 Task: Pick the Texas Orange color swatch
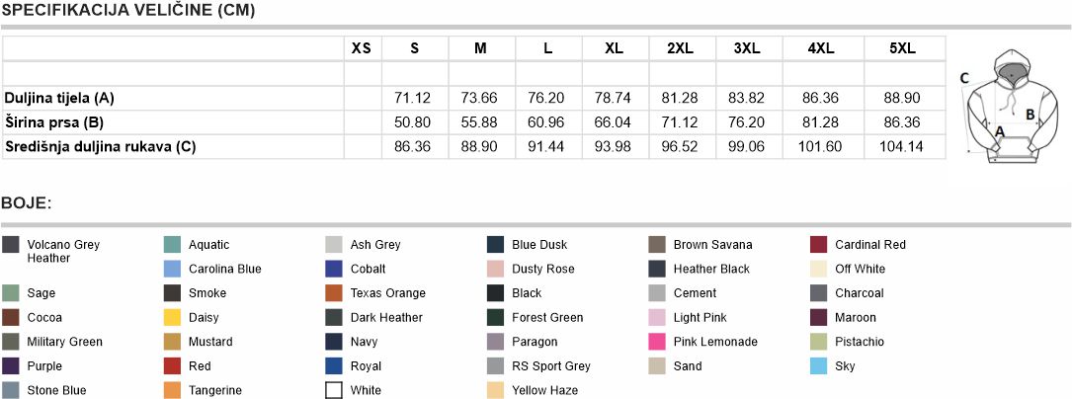click(334, 293)
